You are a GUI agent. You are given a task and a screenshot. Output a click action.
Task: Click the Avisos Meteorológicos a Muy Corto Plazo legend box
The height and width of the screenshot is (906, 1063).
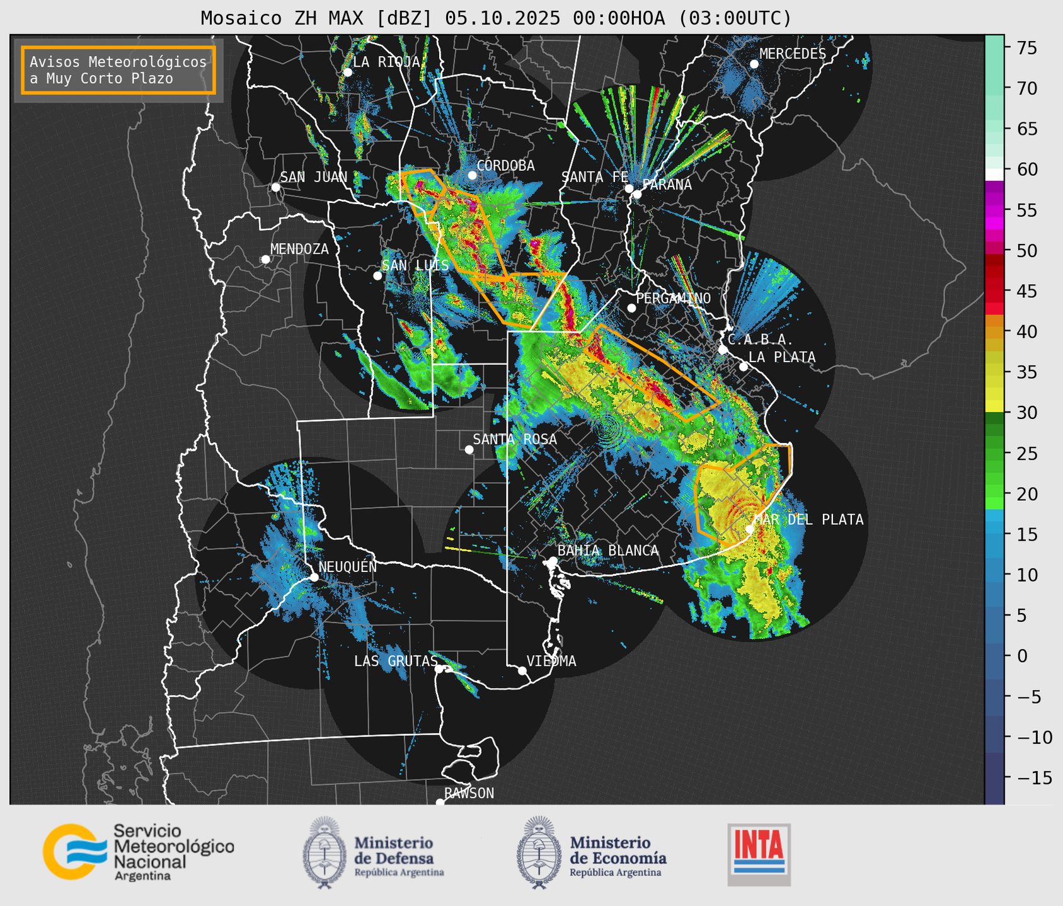tap(118, 70)
